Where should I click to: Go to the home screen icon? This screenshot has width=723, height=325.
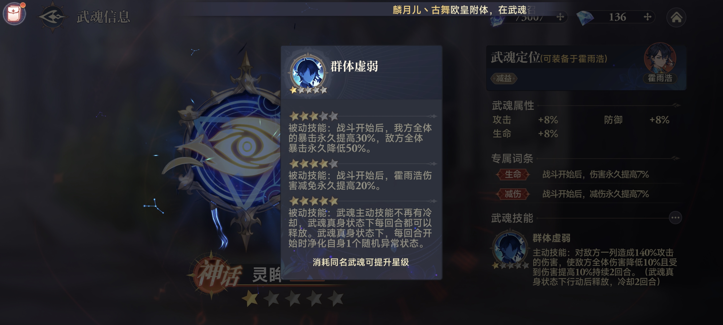click(676, 17)
